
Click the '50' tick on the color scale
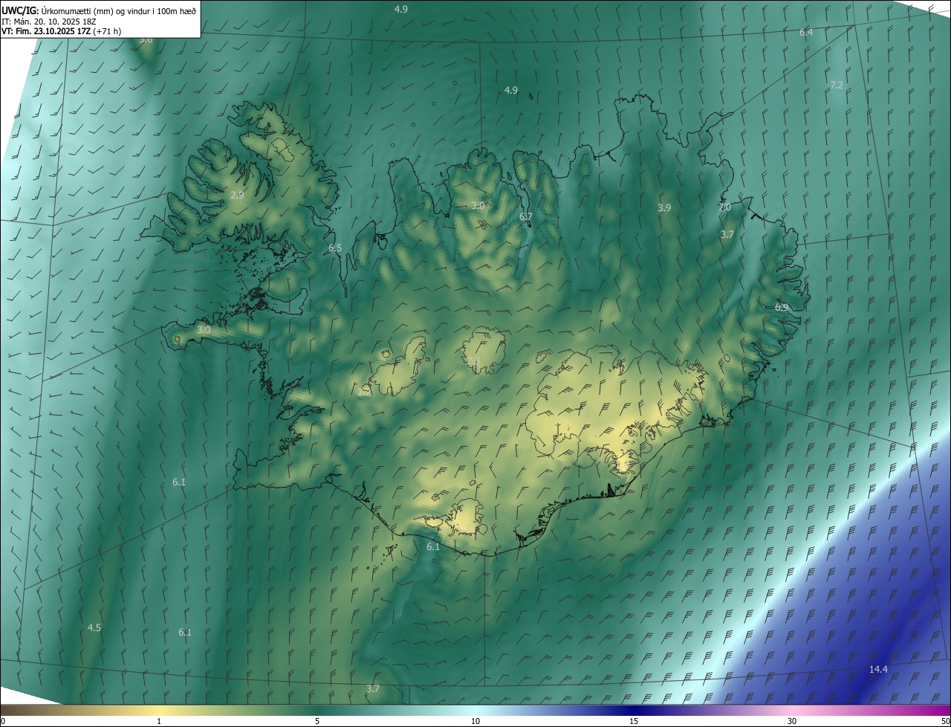(945, 721)
